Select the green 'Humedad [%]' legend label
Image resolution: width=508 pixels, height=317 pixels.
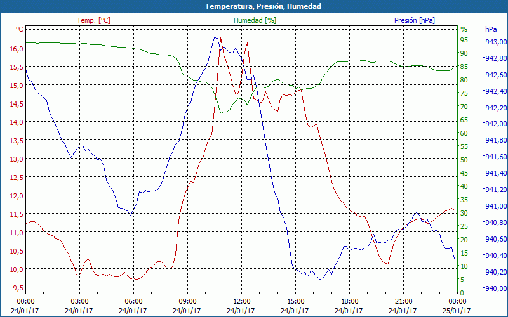(x=255, y=20)
